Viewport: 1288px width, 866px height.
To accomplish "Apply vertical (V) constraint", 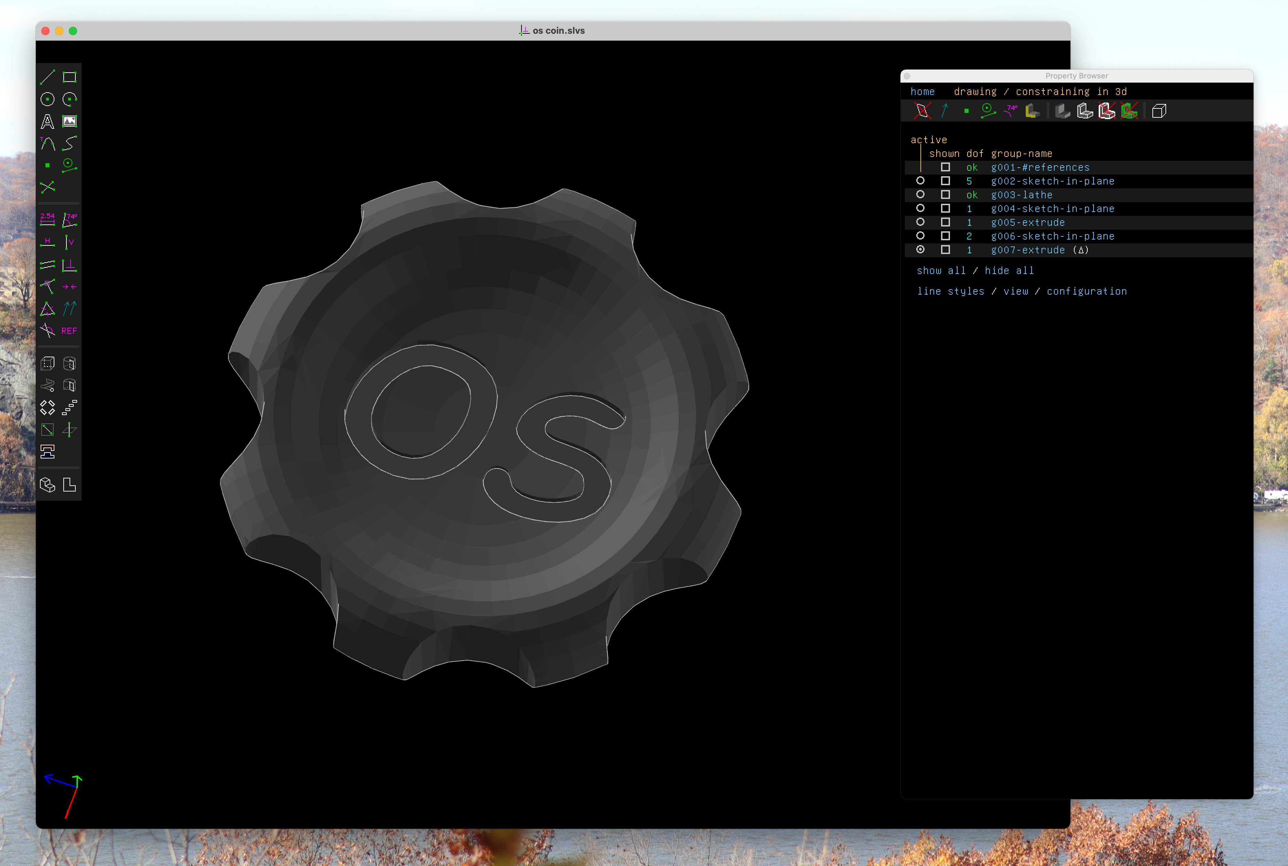I will click(x=70, y=242).
